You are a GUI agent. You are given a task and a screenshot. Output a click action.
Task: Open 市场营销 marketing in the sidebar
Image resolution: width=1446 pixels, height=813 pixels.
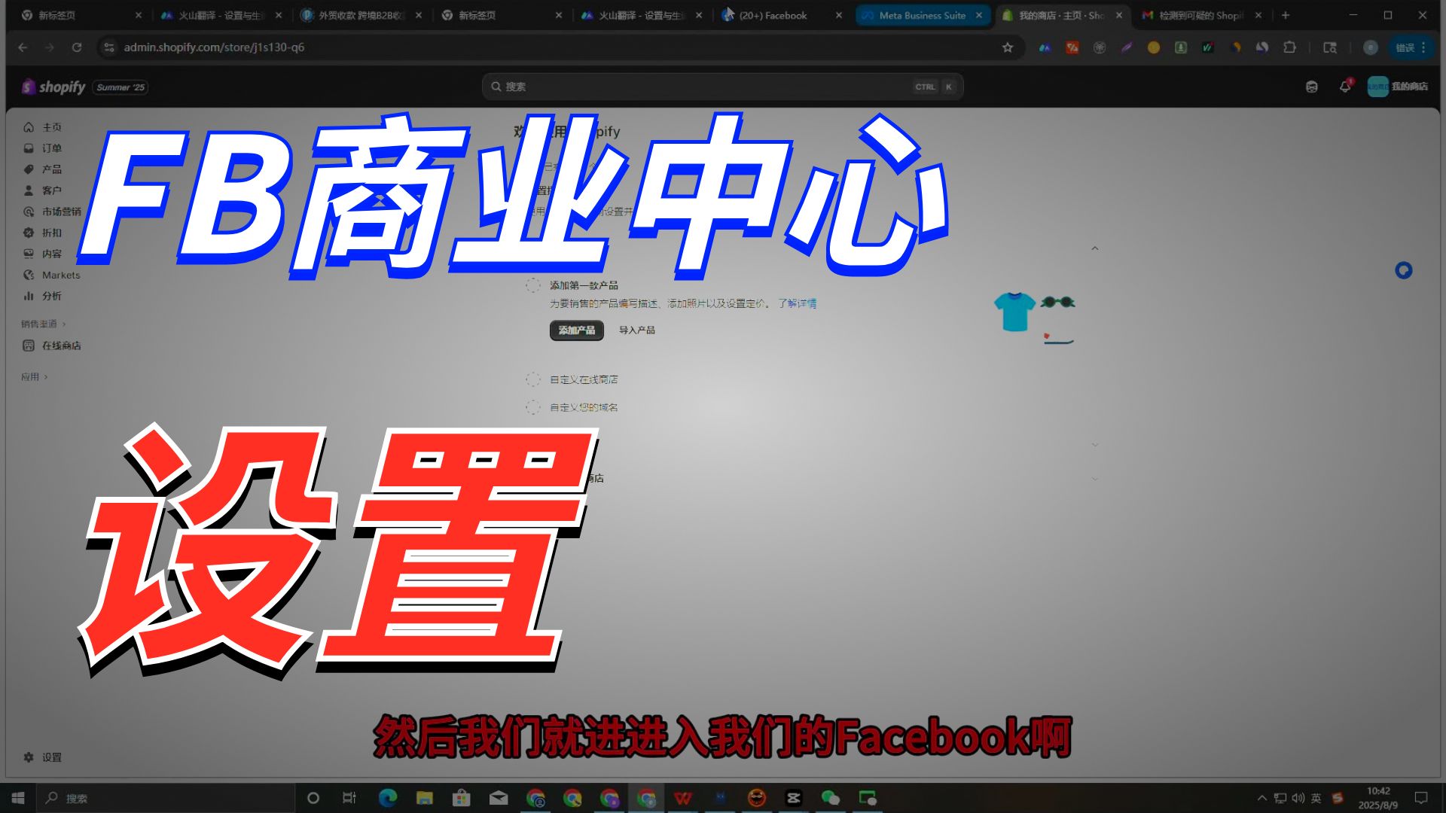coord(51,212)
